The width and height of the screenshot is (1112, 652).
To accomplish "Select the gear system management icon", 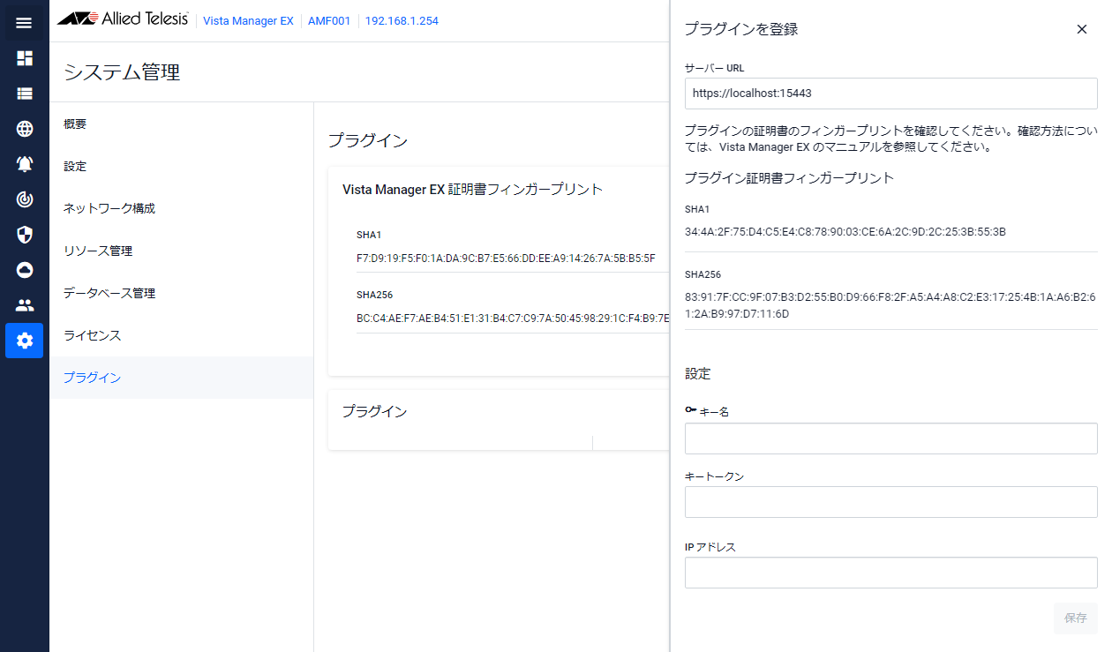I will [25, 341].
